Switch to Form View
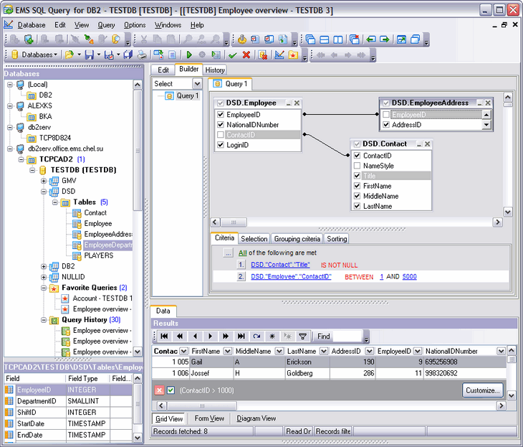Image resolution: width=523 pixels, height=447 pixels. (209, 418)
